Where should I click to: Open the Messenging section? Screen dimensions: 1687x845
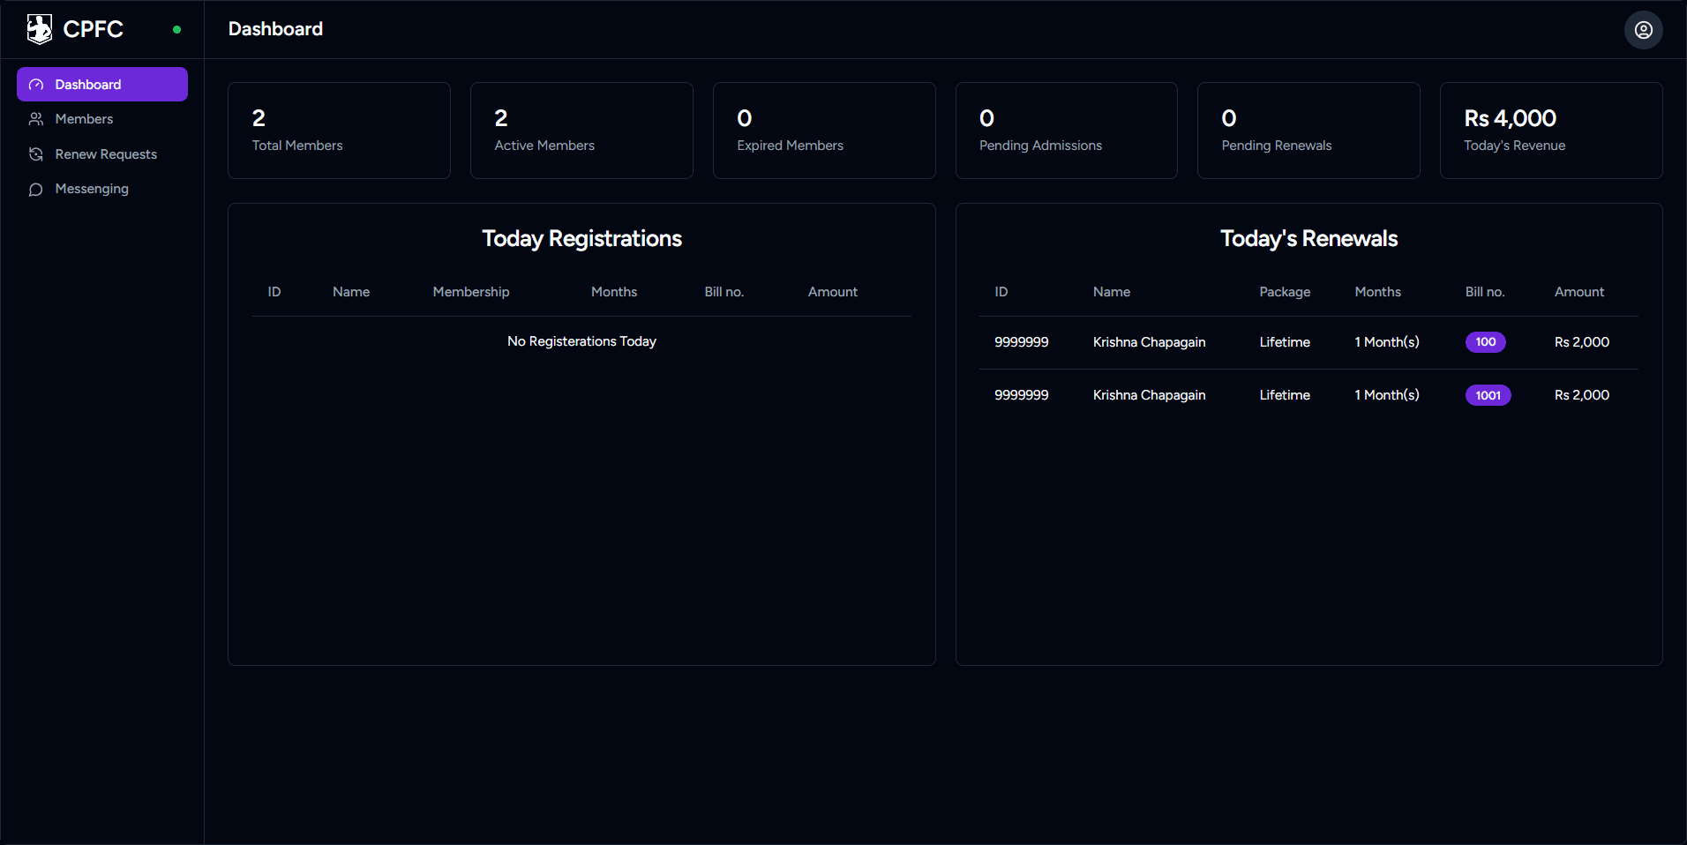(x=92, y=189)
